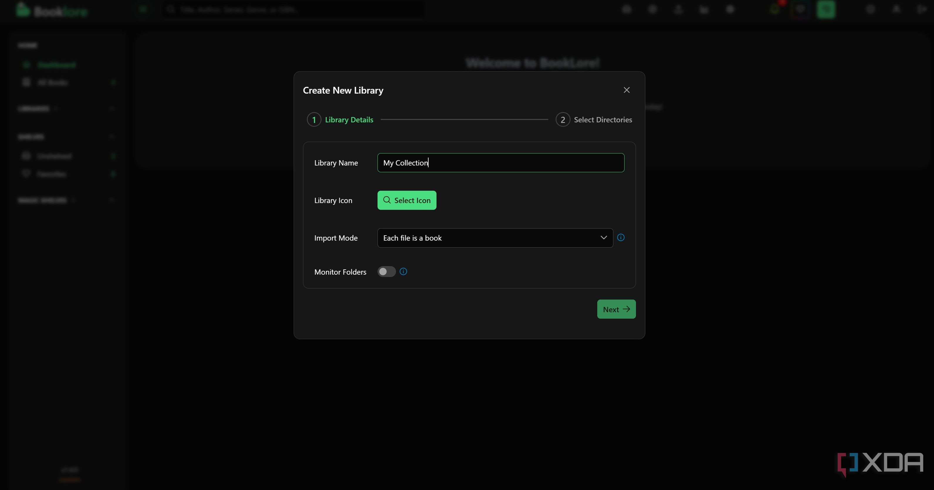The width and height of the screenshot is (934, 490).
Task: Show Monitor Folders info icon
Action: (x=403, y=272)
